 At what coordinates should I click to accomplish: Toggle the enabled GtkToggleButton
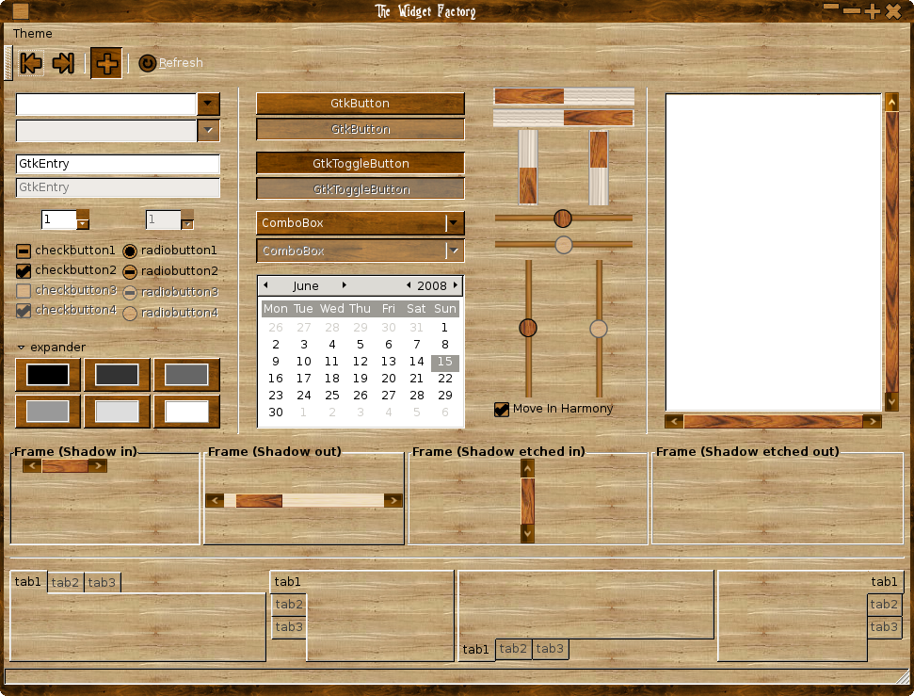tap(361, 163)
